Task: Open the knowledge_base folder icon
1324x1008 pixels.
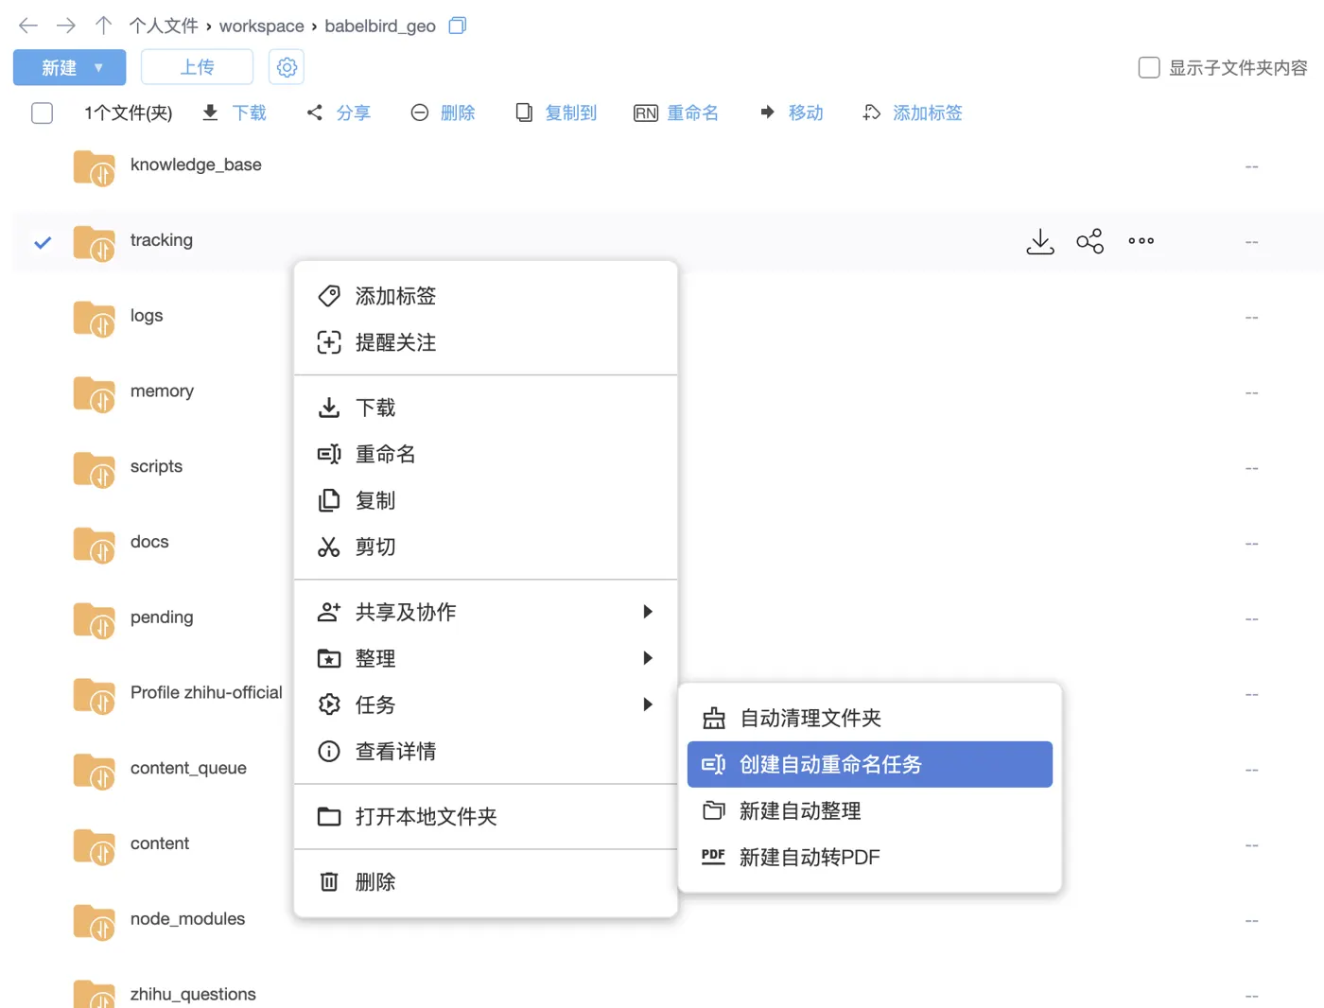Action: tap(95, 168)
